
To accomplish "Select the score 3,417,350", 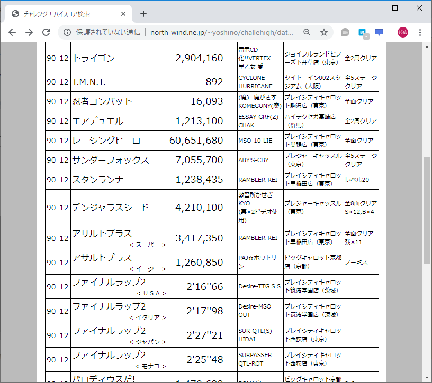I will coord(199,238).
